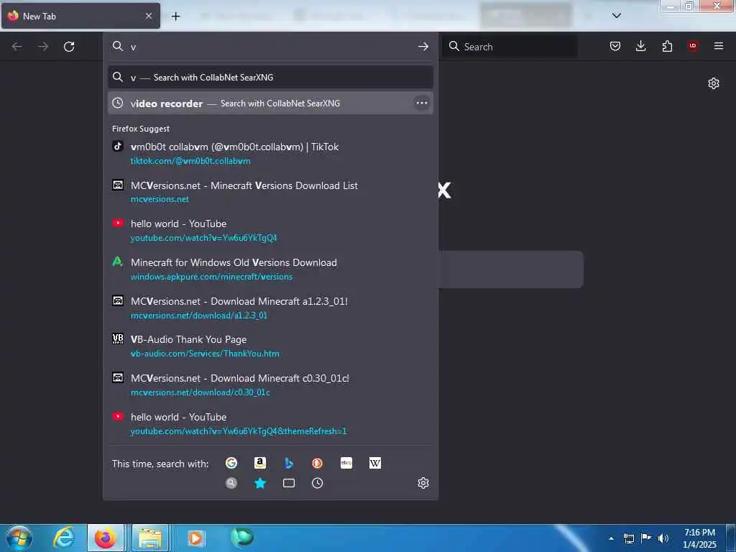Select the Firefox taskbar button
736x552 pixels.
106,538
